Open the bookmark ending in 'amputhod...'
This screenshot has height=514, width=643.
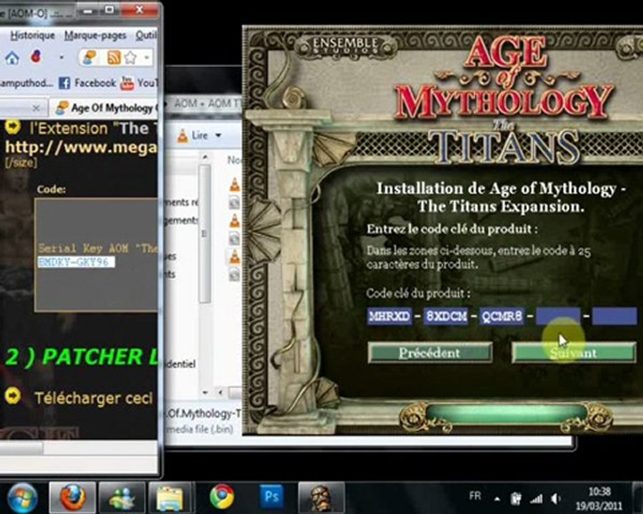pos(26,83)
